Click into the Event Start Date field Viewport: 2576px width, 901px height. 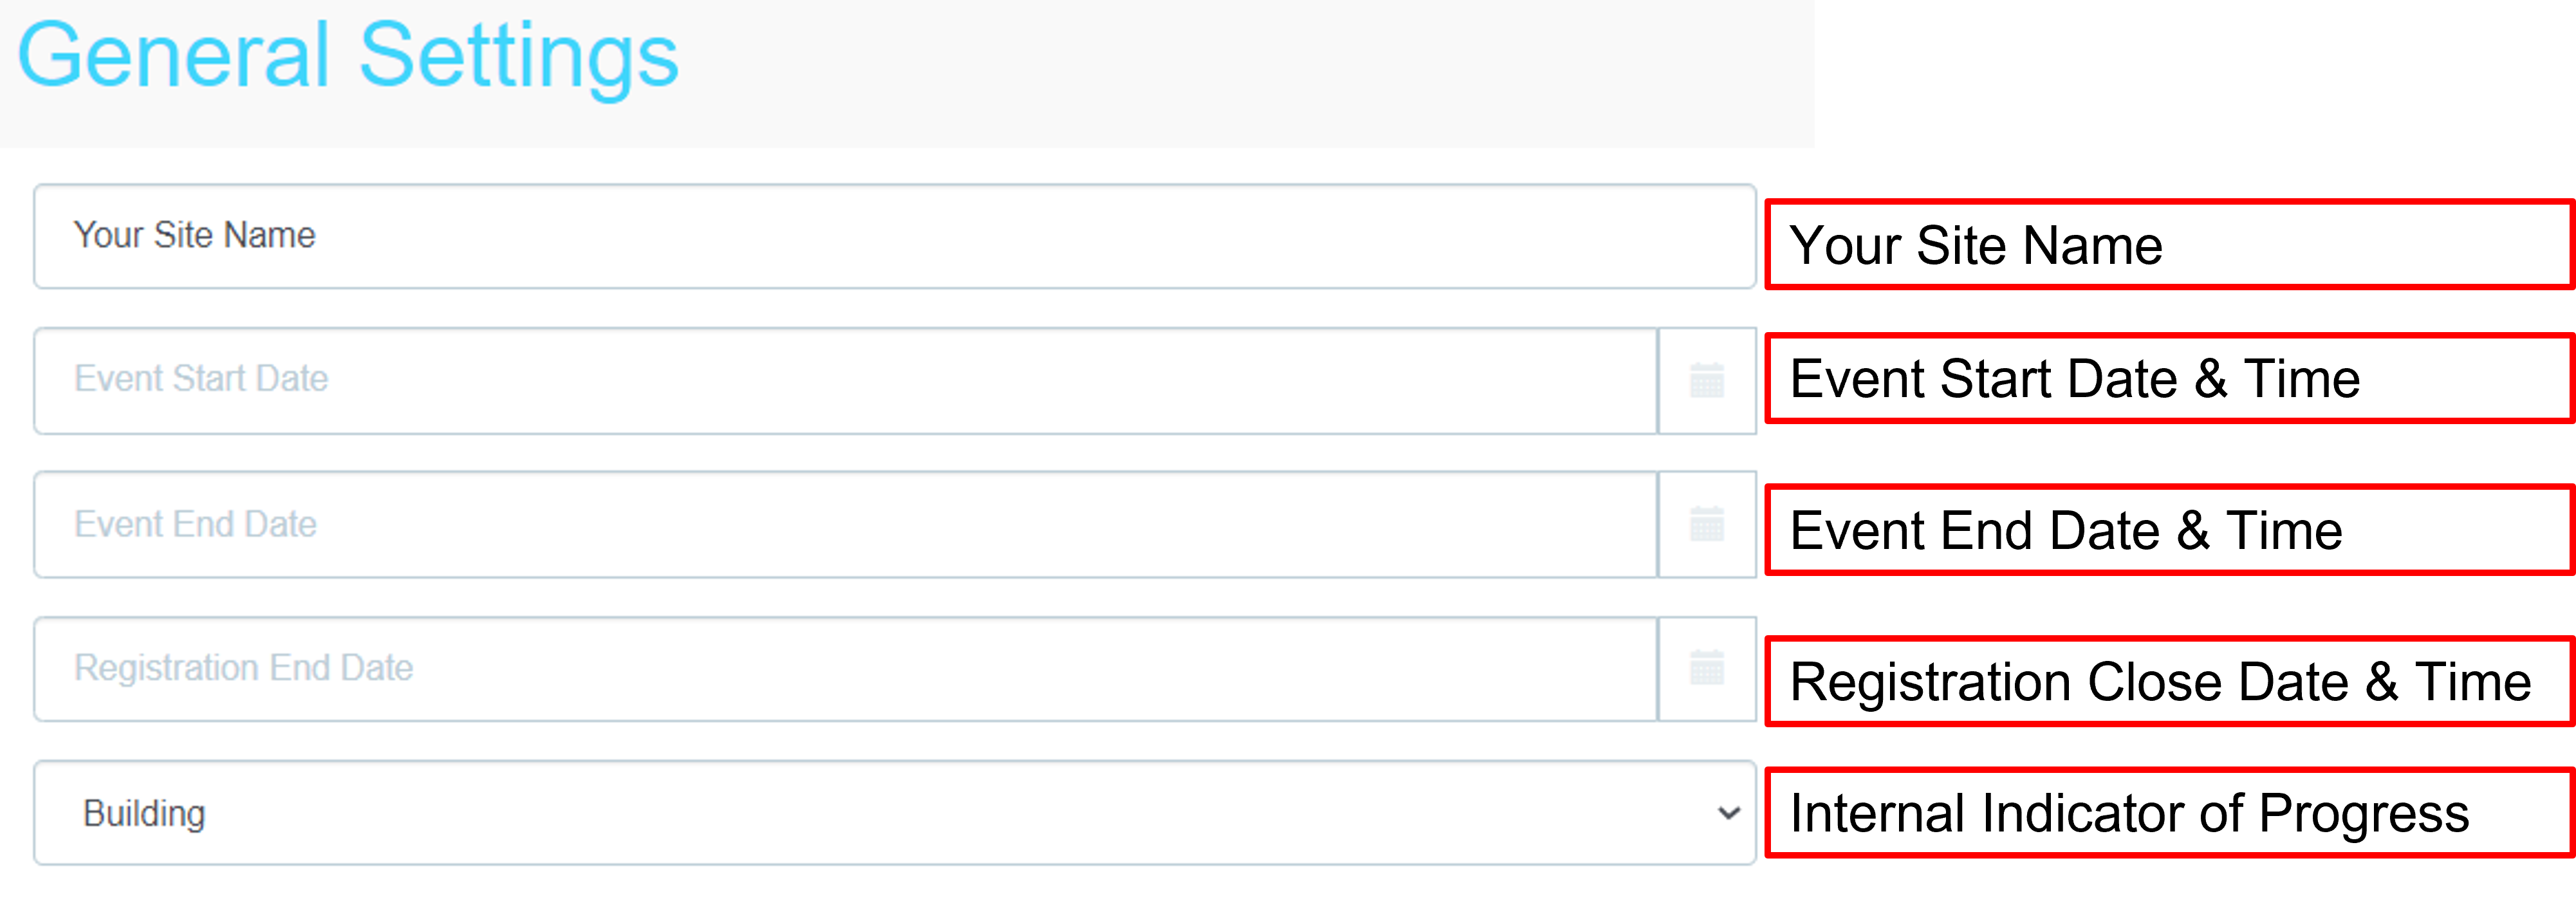[845, 380]
